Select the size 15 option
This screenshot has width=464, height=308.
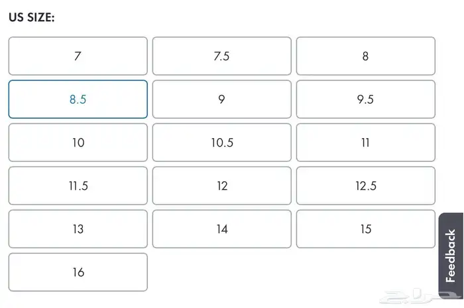click(x=365, y=229)
